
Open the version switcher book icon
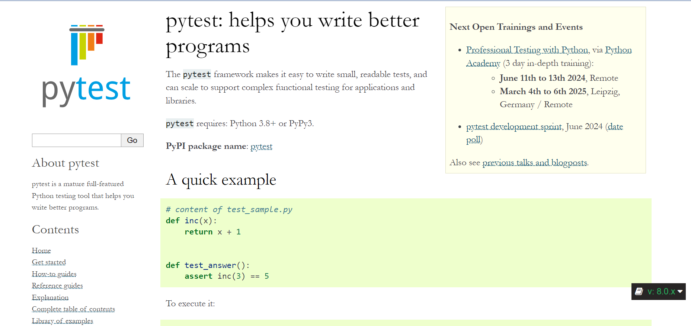(639, 291)
